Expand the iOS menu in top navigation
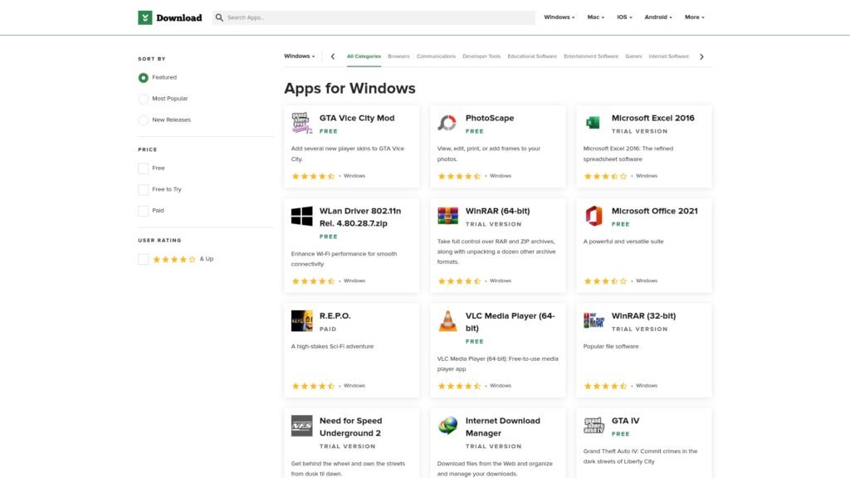 pyautogui.click(x=624, y=17)
